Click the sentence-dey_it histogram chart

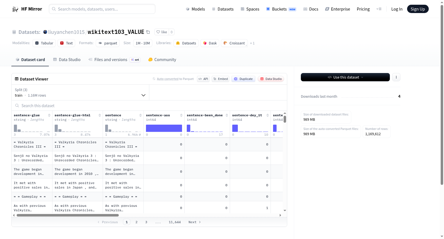click(x=250, y=128)
